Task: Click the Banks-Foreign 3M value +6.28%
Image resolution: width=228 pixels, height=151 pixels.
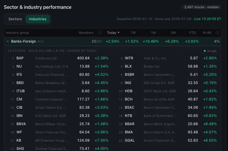Action: tap(172, 41)
